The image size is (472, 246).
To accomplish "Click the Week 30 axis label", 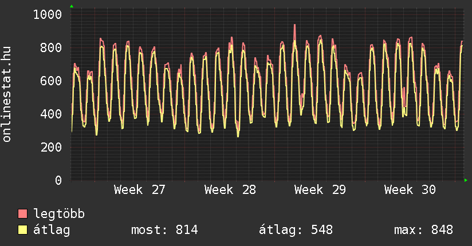I will [410, 190].
